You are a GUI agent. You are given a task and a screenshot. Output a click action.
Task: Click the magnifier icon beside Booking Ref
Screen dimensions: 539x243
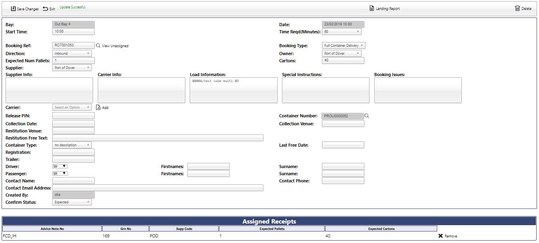coord(98,46)
